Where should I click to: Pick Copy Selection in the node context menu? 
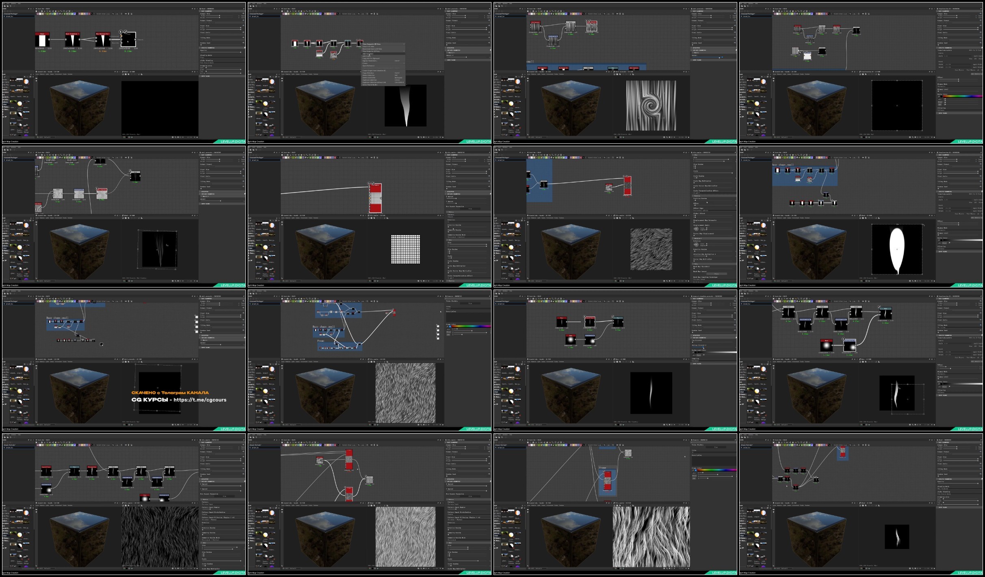coord(383,73)
